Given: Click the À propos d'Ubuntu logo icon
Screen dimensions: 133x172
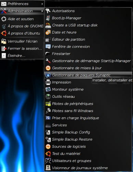Looking at the screenshot, I should point(4,33).
